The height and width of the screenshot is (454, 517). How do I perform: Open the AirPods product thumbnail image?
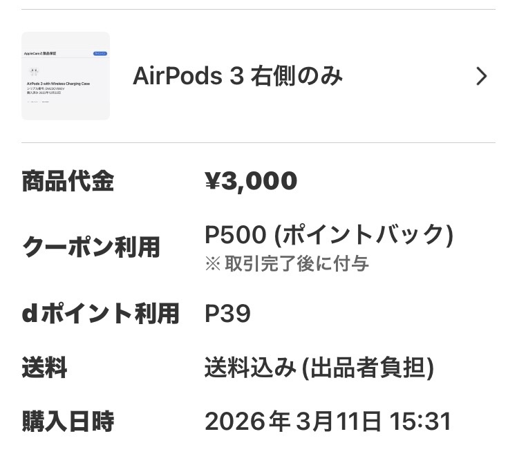pyautogui.click(x=66, y=76)
